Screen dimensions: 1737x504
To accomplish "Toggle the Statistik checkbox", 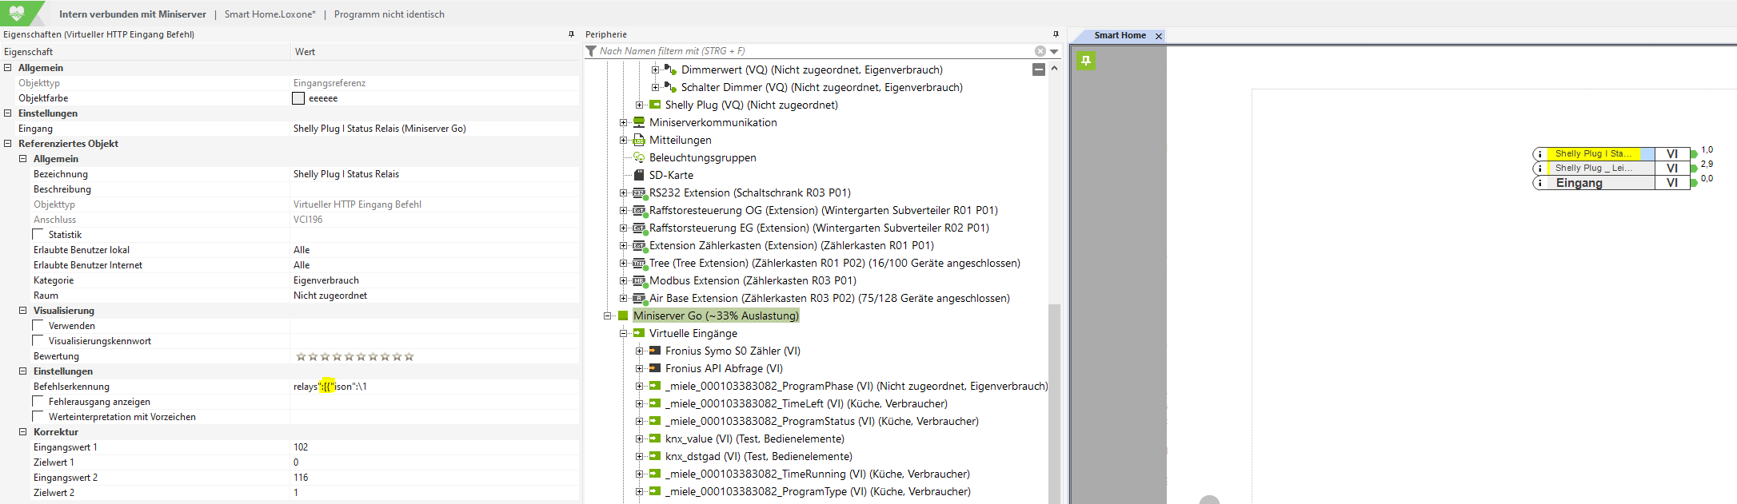I will 38,234.
